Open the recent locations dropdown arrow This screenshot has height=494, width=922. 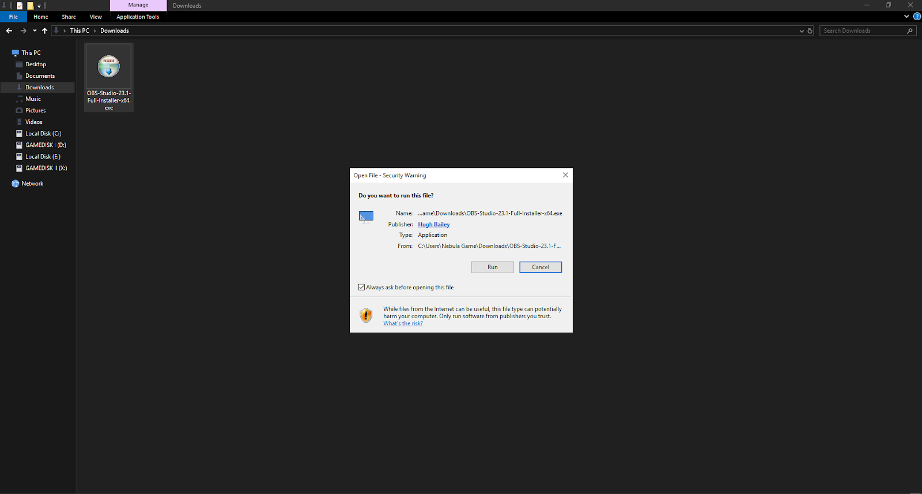click(x=35, y=31)
